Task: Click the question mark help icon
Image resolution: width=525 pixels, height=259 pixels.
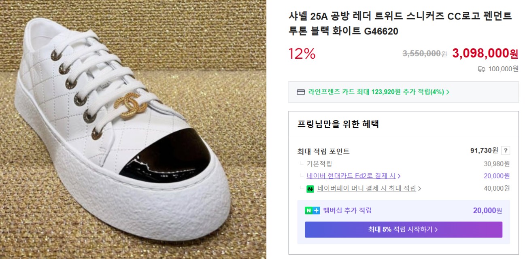Action: [506, 151]
